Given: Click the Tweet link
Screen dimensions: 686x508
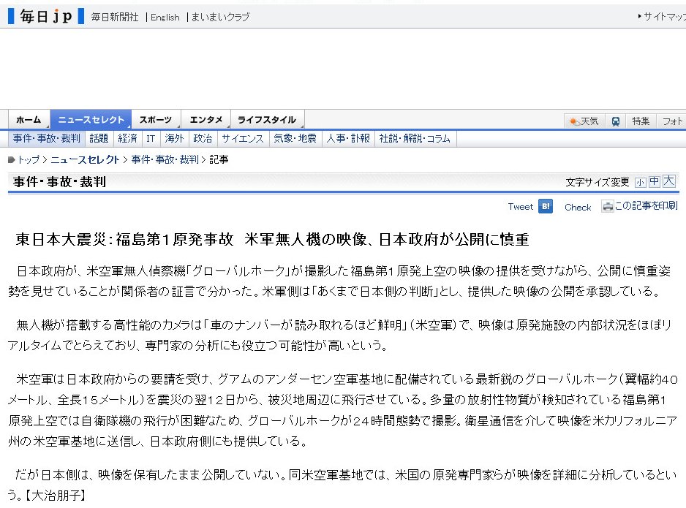Looking at the screenshot, I should tap(521, 207).
